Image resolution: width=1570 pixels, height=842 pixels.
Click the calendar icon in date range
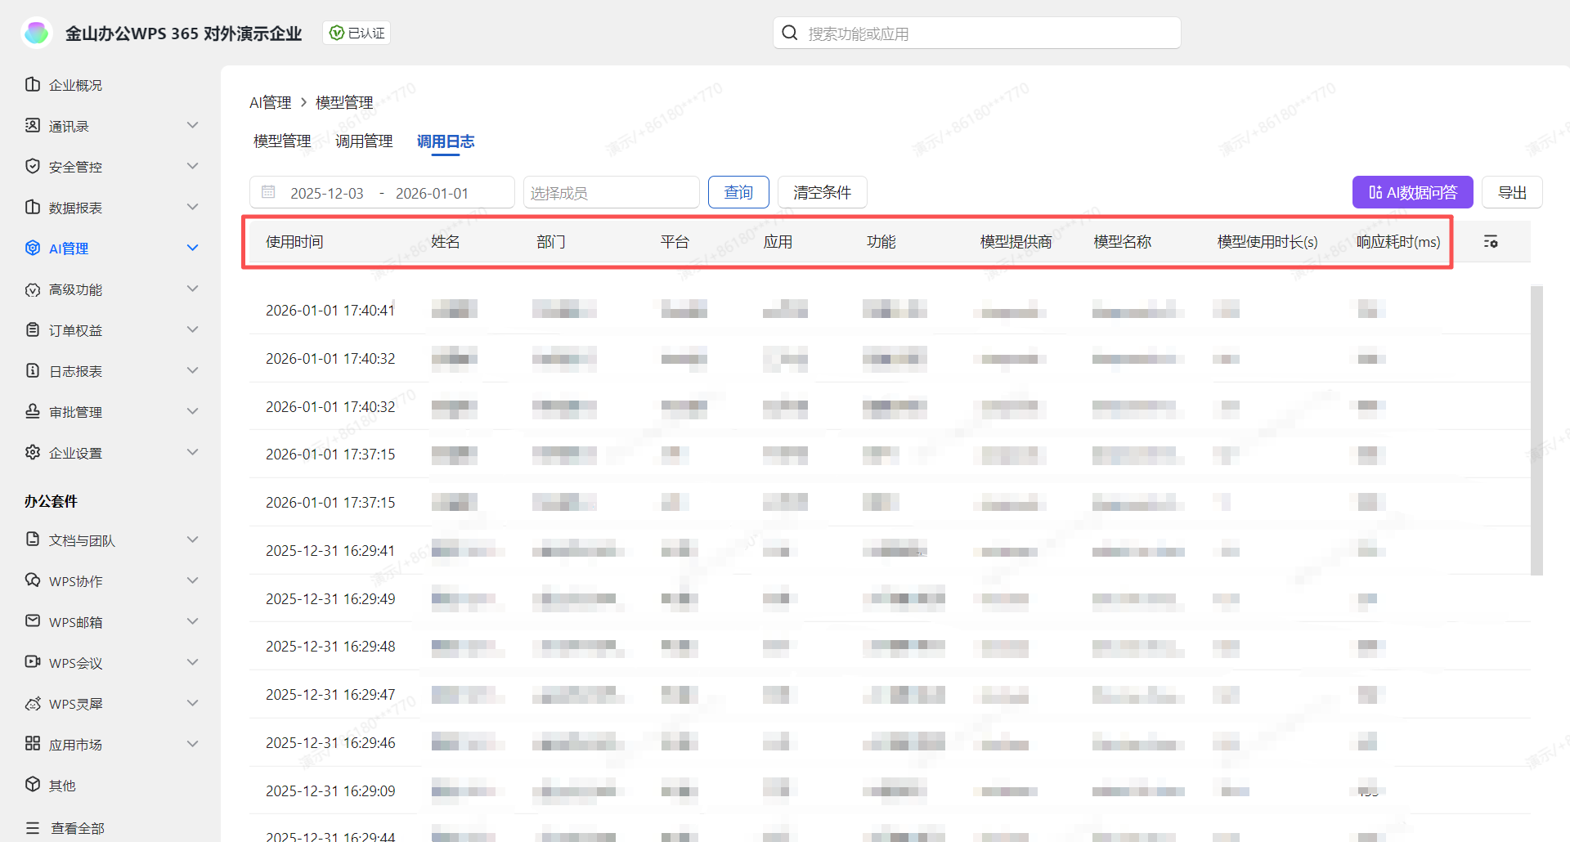coord(268,192)
